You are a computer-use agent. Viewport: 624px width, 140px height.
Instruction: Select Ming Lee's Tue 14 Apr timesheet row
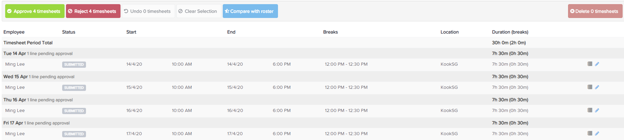(x=313, y=64)
